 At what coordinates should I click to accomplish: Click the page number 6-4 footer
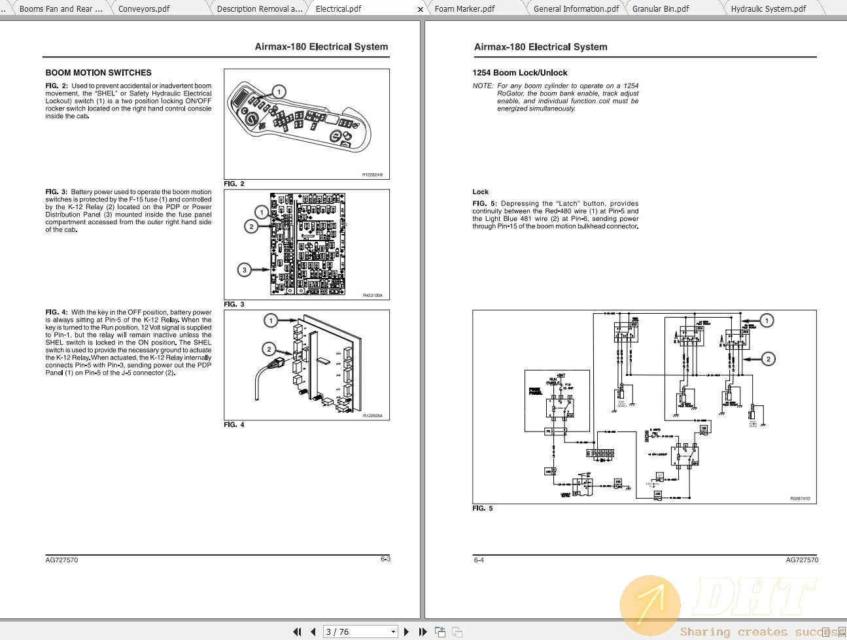pos(479,560)
